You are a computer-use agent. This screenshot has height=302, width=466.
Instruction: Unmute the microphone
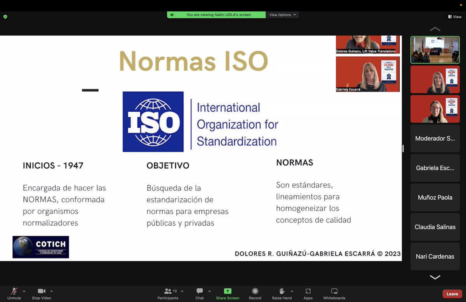click(14, 293)
